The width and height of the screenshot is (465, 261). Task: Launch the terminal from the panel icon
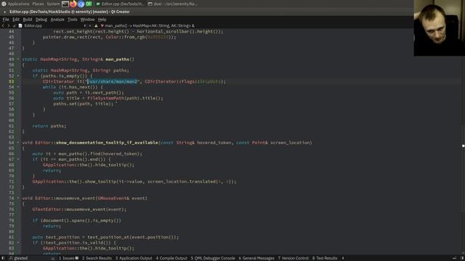65,4
